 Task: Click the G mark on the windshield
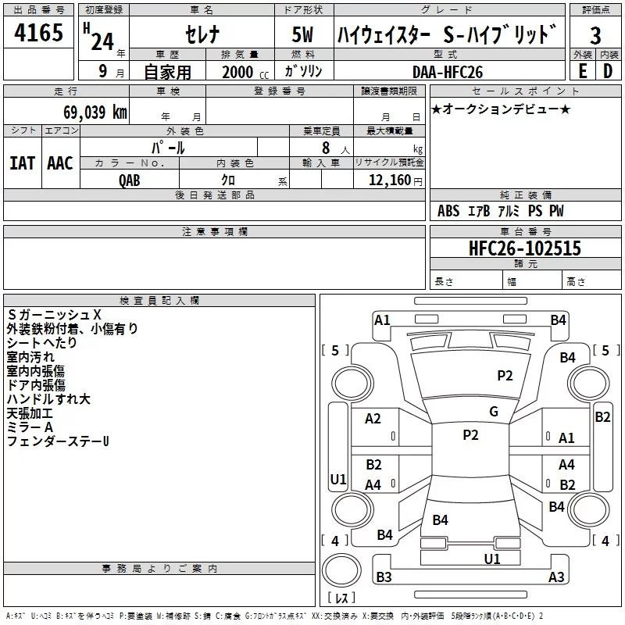point(494,412)
